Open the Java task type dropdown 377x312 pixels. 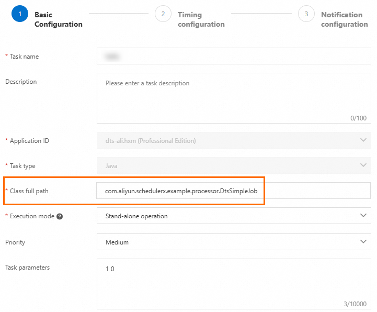tap(234, 165)
